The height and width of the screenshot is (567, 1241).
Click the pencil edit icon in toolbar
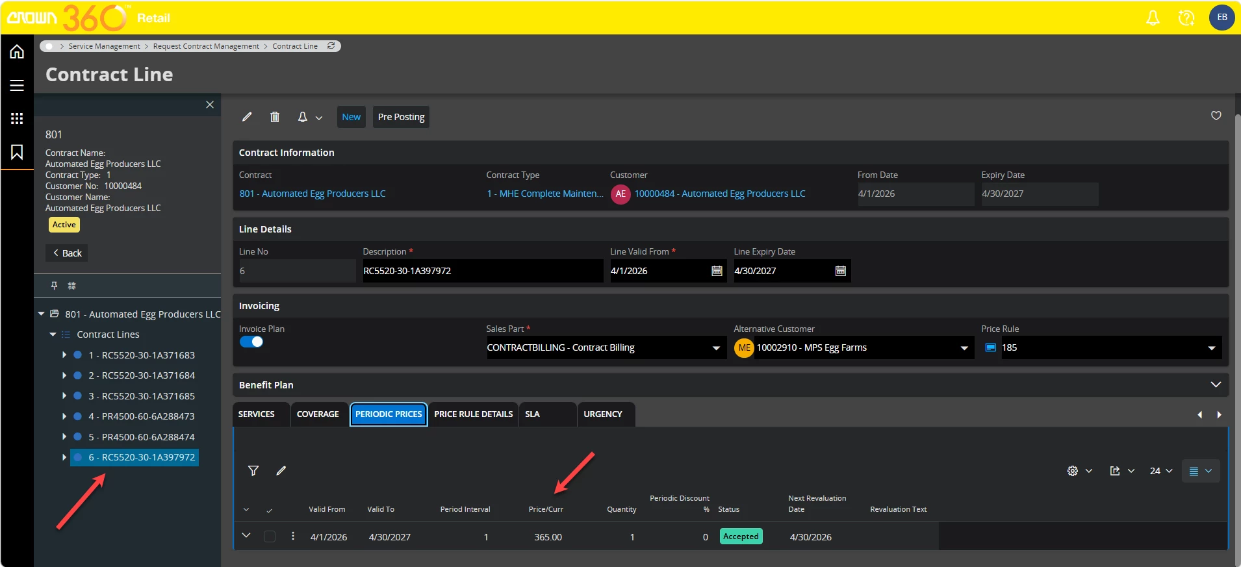click(247, 117)
